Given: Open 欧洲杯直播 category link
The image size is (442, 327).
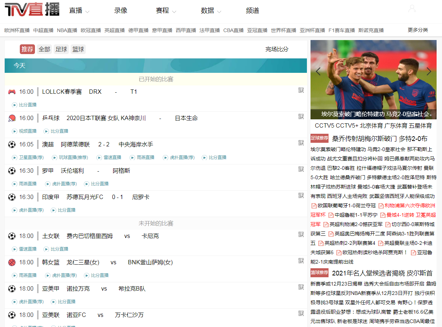Looking at the screenshot, I should (17, 30).
